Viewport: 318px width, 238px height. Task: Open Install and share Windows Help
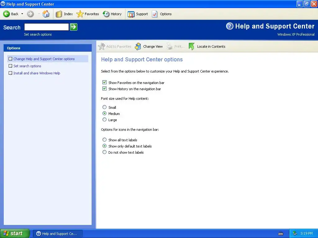coord(37,73)
